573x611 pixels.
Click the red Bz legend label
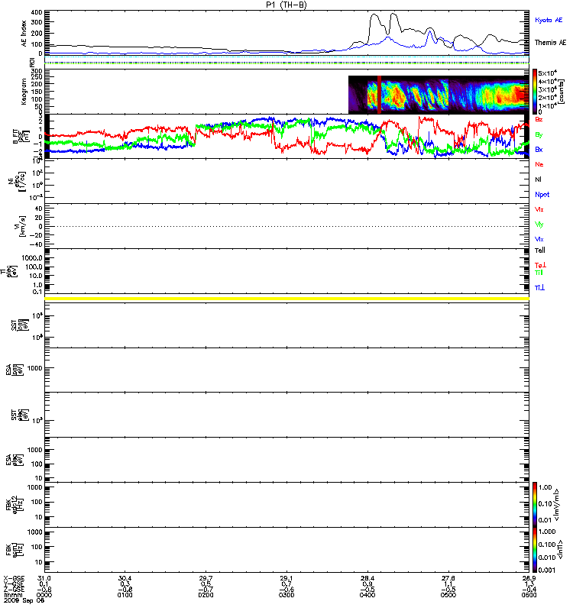539,119
